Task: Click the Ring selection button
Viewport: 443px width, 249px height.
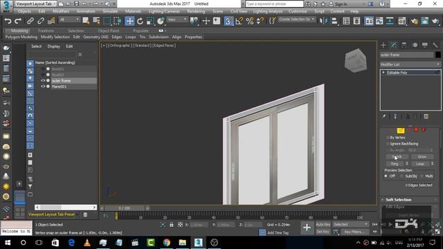Action: point(395,164)
